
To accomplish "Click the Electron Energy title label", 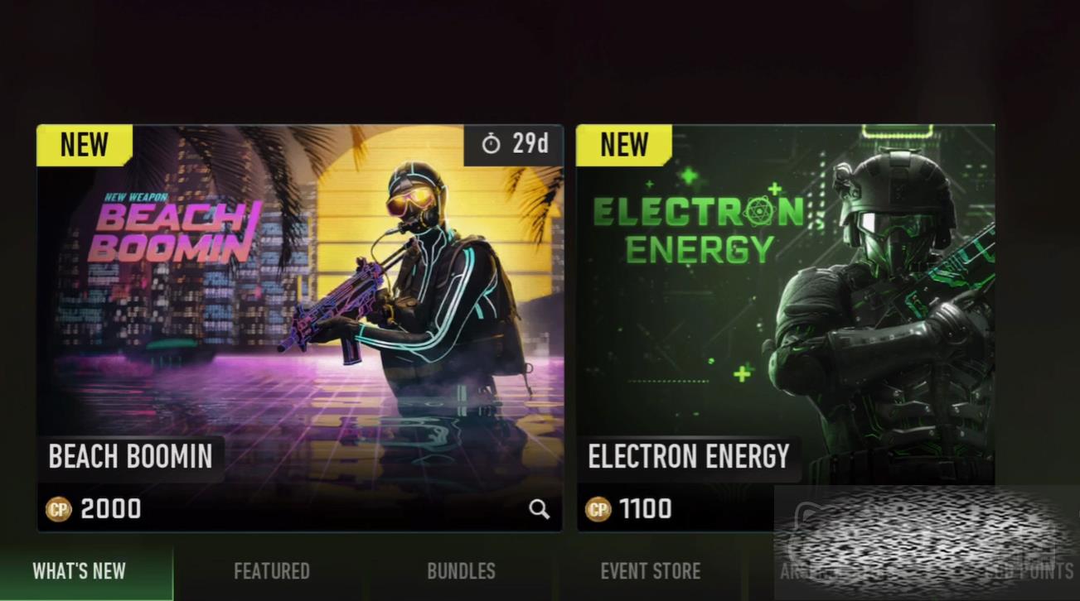I will (689, 457).
